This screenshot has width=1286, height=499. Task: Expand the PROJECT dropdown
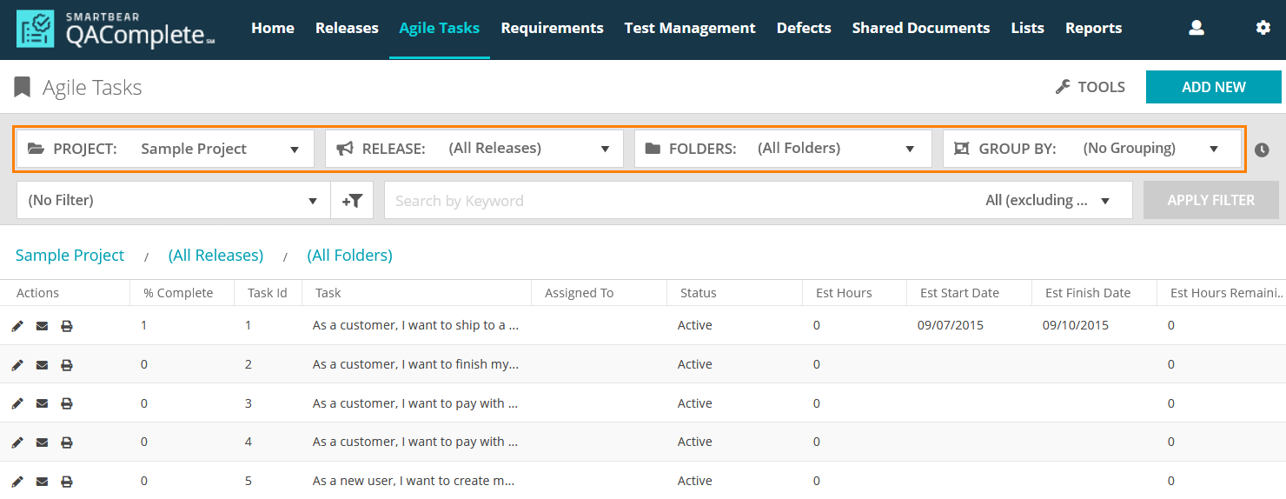click(165, 149)
